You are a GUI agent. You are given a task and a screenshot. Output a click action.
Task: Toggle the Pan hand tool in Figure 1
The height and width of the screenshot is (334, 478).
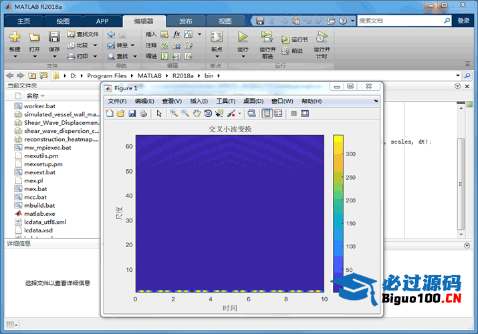coord(197,114)
